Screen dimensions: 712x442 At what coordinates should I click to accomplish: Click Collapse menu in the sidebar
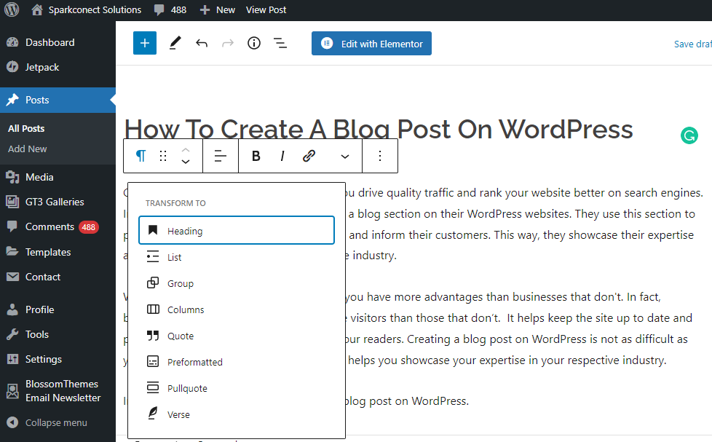pos(58,422)
